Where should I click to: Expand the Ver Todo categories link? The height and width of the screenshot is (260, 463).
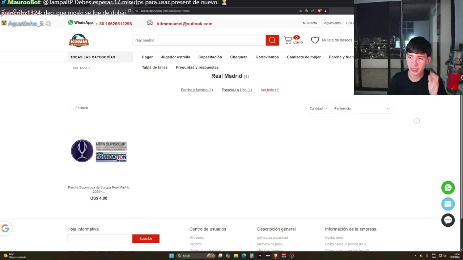[x=81, y=68]
